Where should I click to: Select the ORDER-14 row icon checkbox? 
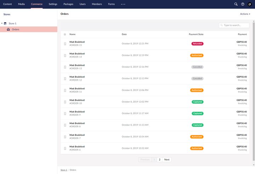click(x=65, y=56)
